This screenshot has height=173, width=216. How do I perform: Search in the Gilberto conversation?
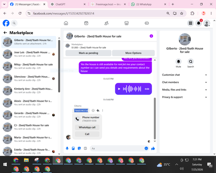[191, 61]
